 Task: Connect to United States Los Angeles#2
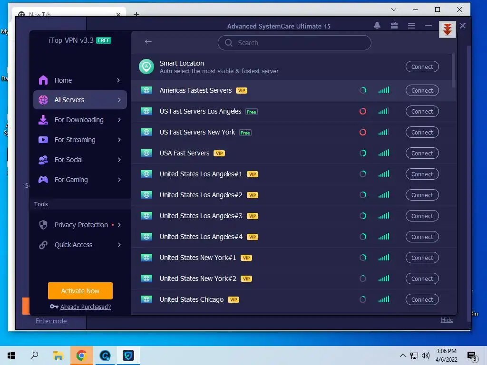tap(422, 195)
